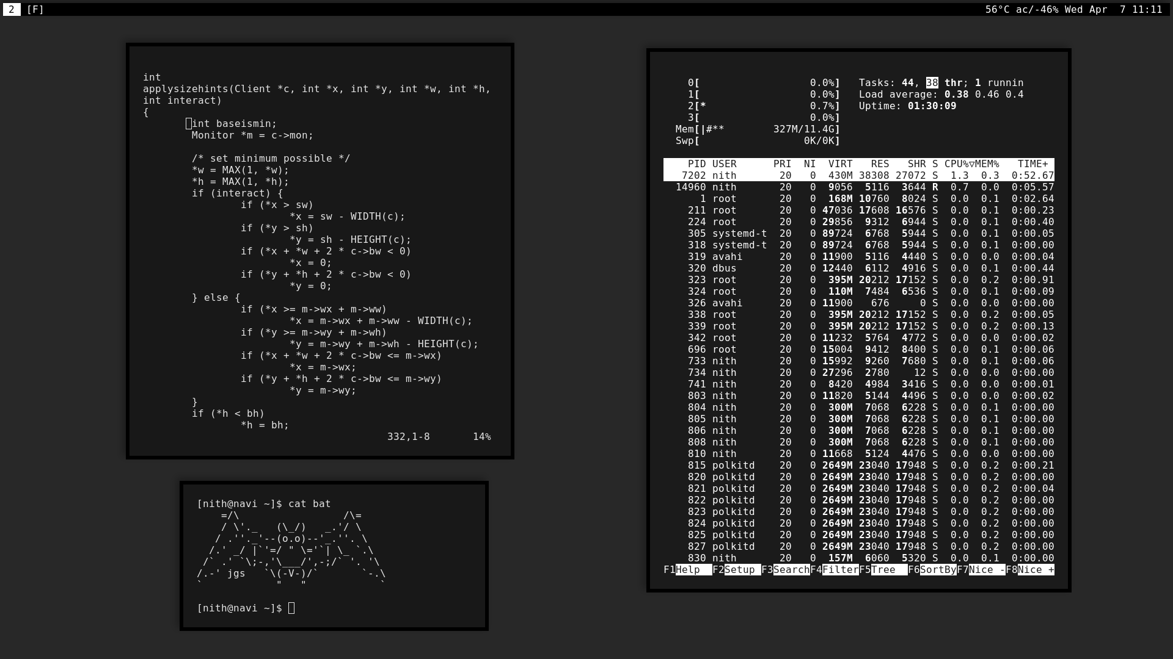Sort by MEM% column header

(987, 164)
